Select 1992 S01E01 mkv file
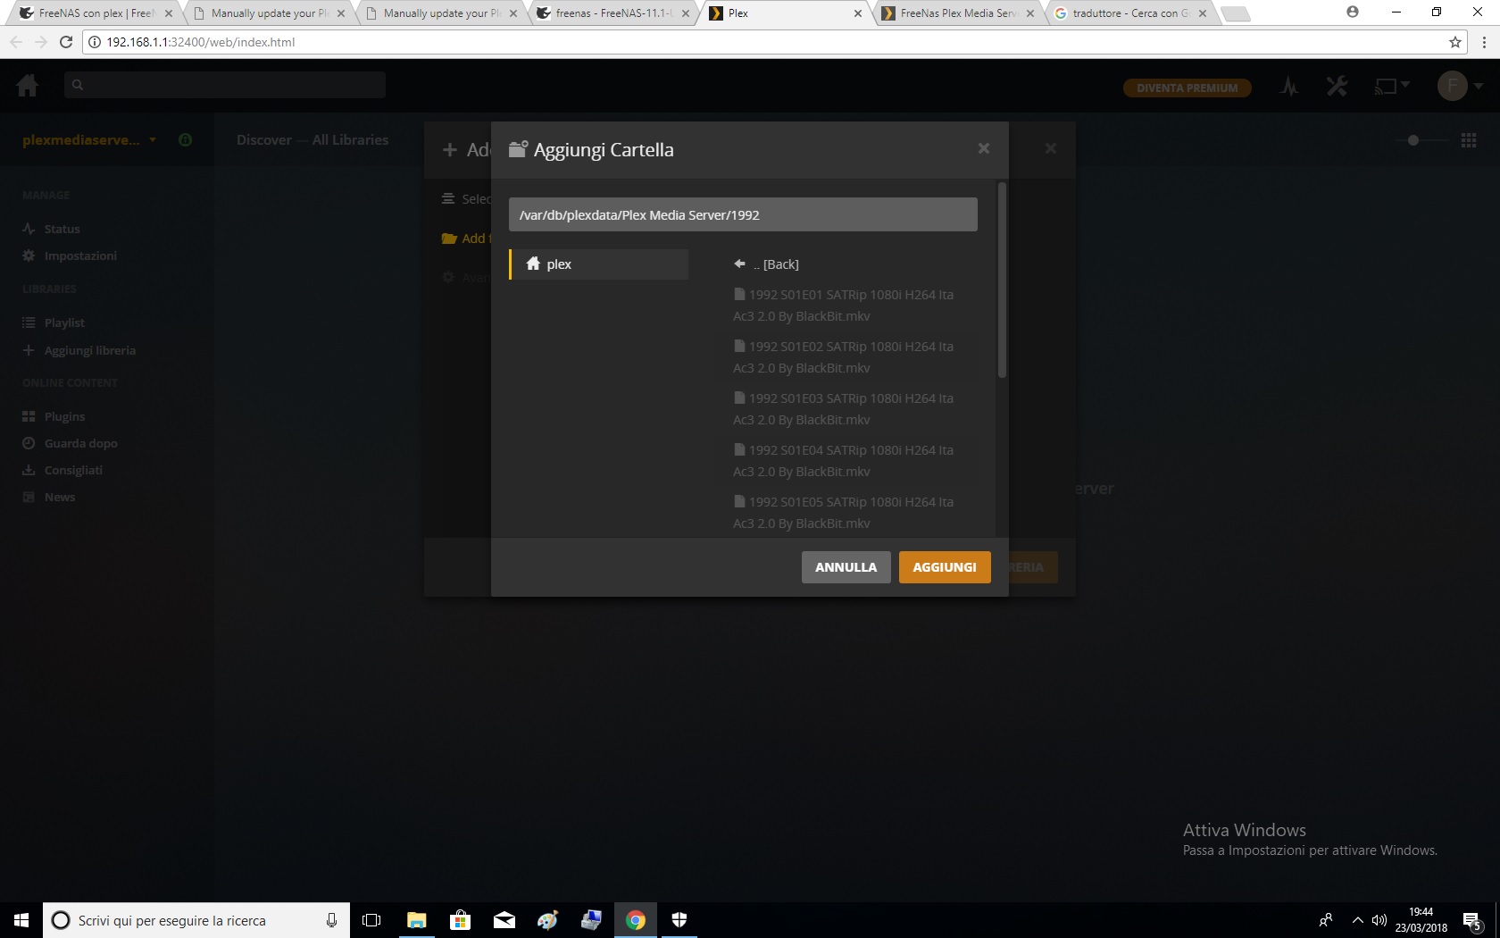This screenshot has height=938, width=1500. pyautogui.click(x=843, y=306)
